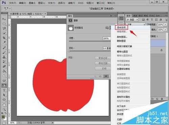Select the Eyedropper tool
Viewport: 169px width, 125px height.
(x=4, y=42)
